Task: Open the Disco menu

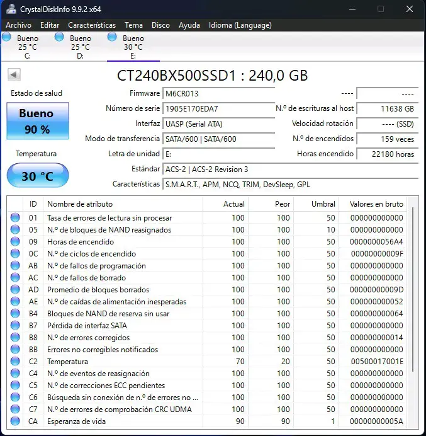Action: 160,25
